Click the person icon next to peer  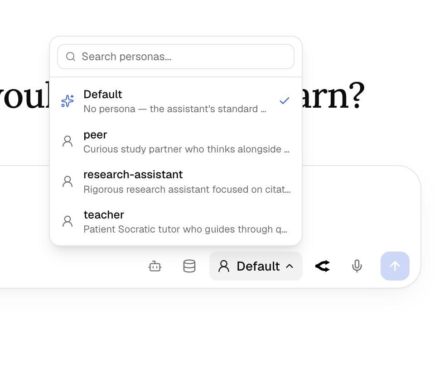point(68,141)
